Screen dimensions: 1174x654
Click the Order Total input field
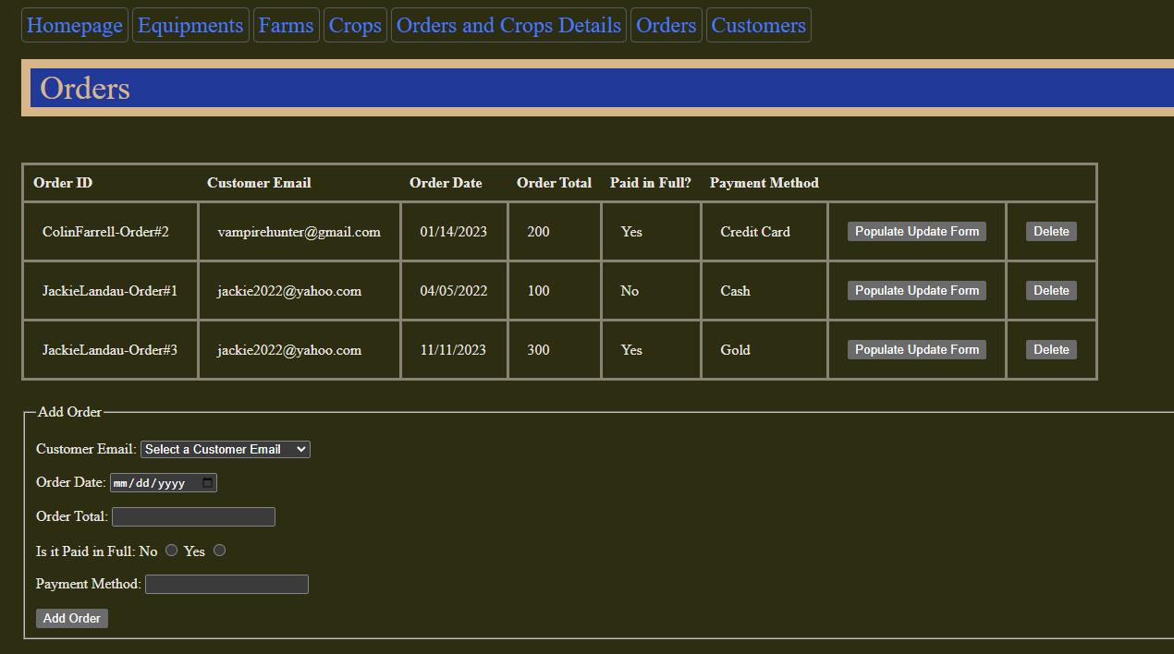pyautogui.click(x=192, y=516)
